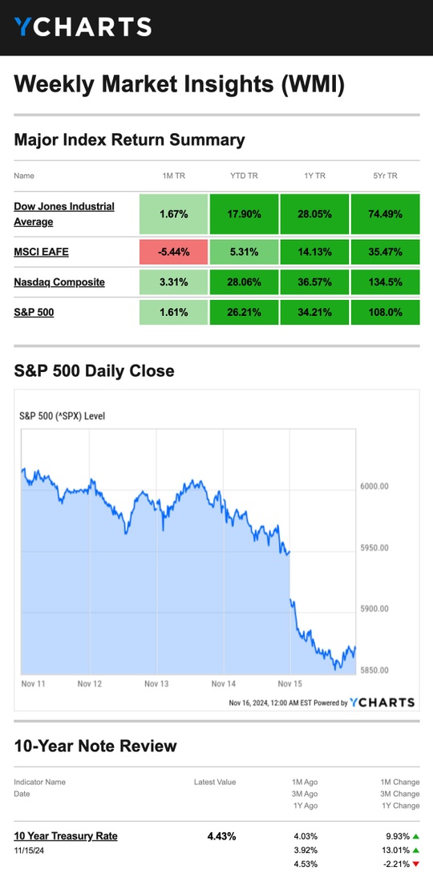Click the 134.5% Nasdaq 5Yr cell
This screenshot has height=878, width=433.
click(386, 282)
